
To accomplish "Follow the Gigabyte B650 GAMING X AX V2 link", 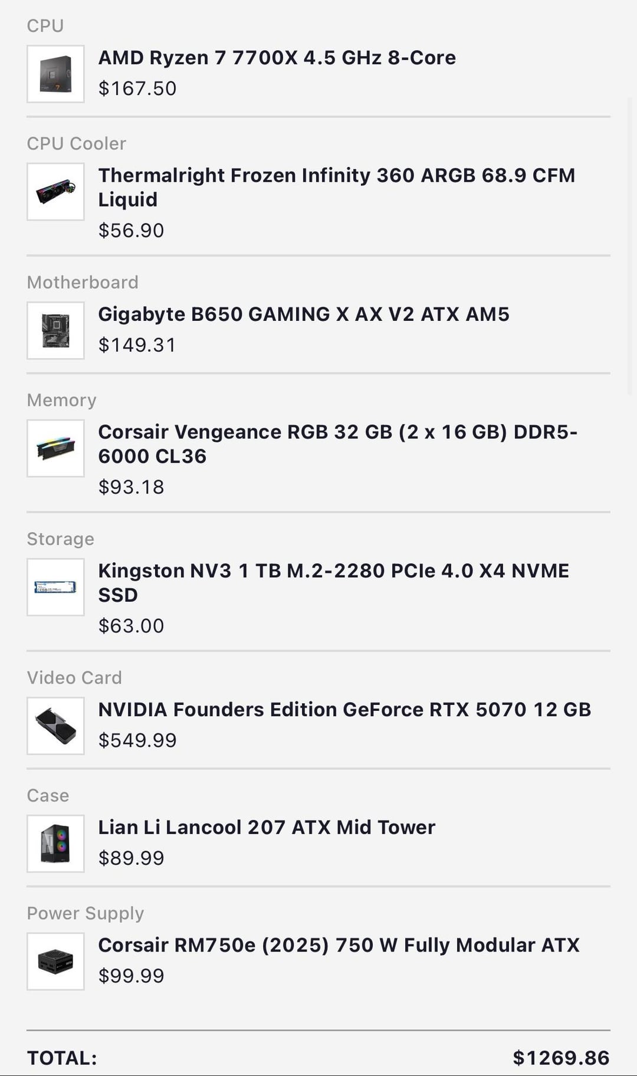I will 303,314.
